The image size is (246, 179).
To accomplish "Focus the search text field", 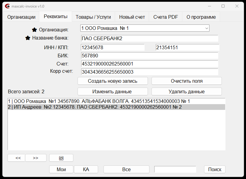I will 175,169.
